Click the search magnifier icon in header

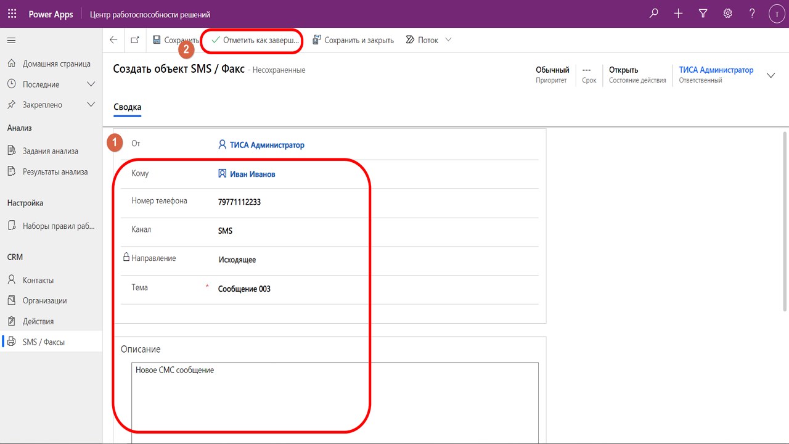pos(654,14)
